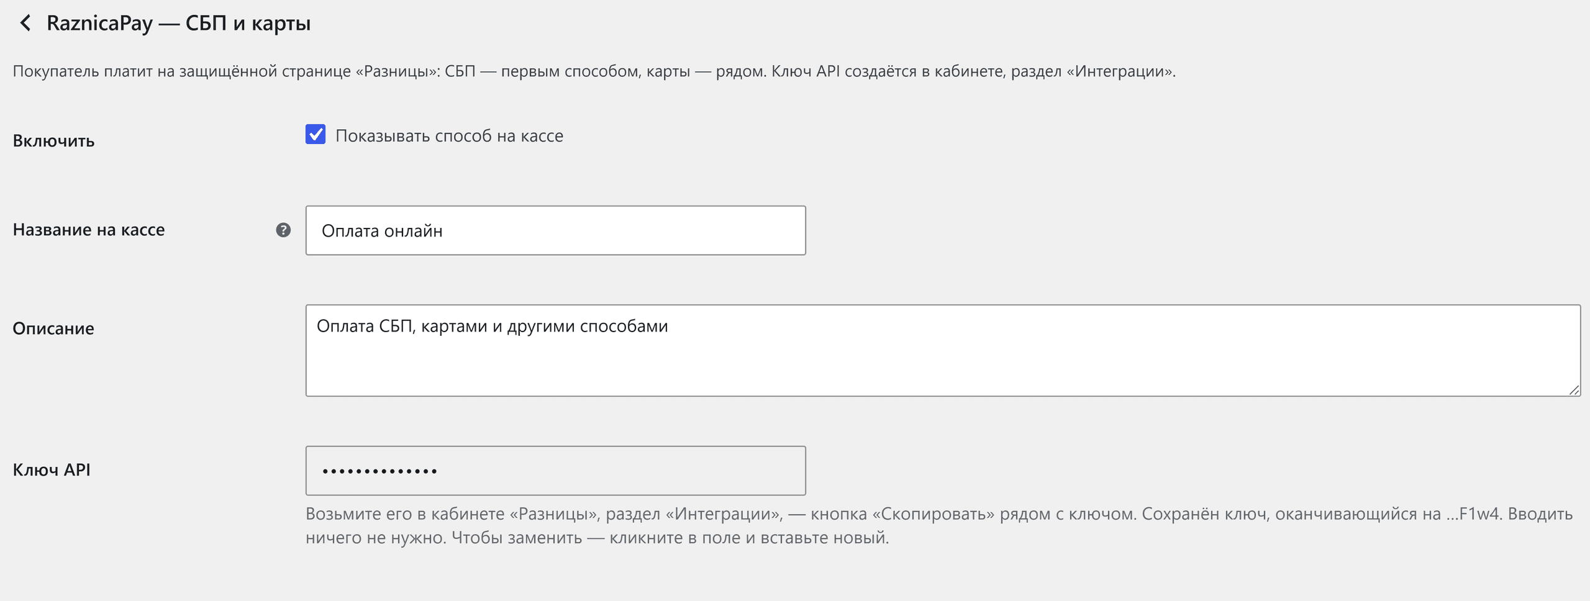Uncheck the Показывать способ на кассе checkbox
The height and width of the screenshot is (601, 1590).
(316, 134)
